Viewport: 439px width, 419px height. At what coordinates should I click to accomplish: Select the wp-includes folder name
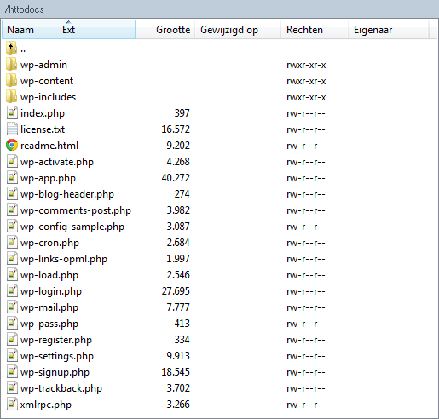pos(48,97)
